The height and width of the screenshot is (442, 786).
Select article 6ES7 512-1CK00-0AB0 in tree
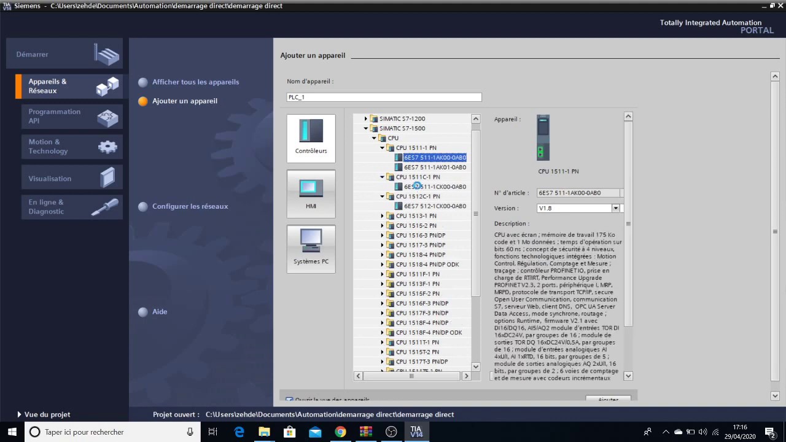tap(435, 206)
